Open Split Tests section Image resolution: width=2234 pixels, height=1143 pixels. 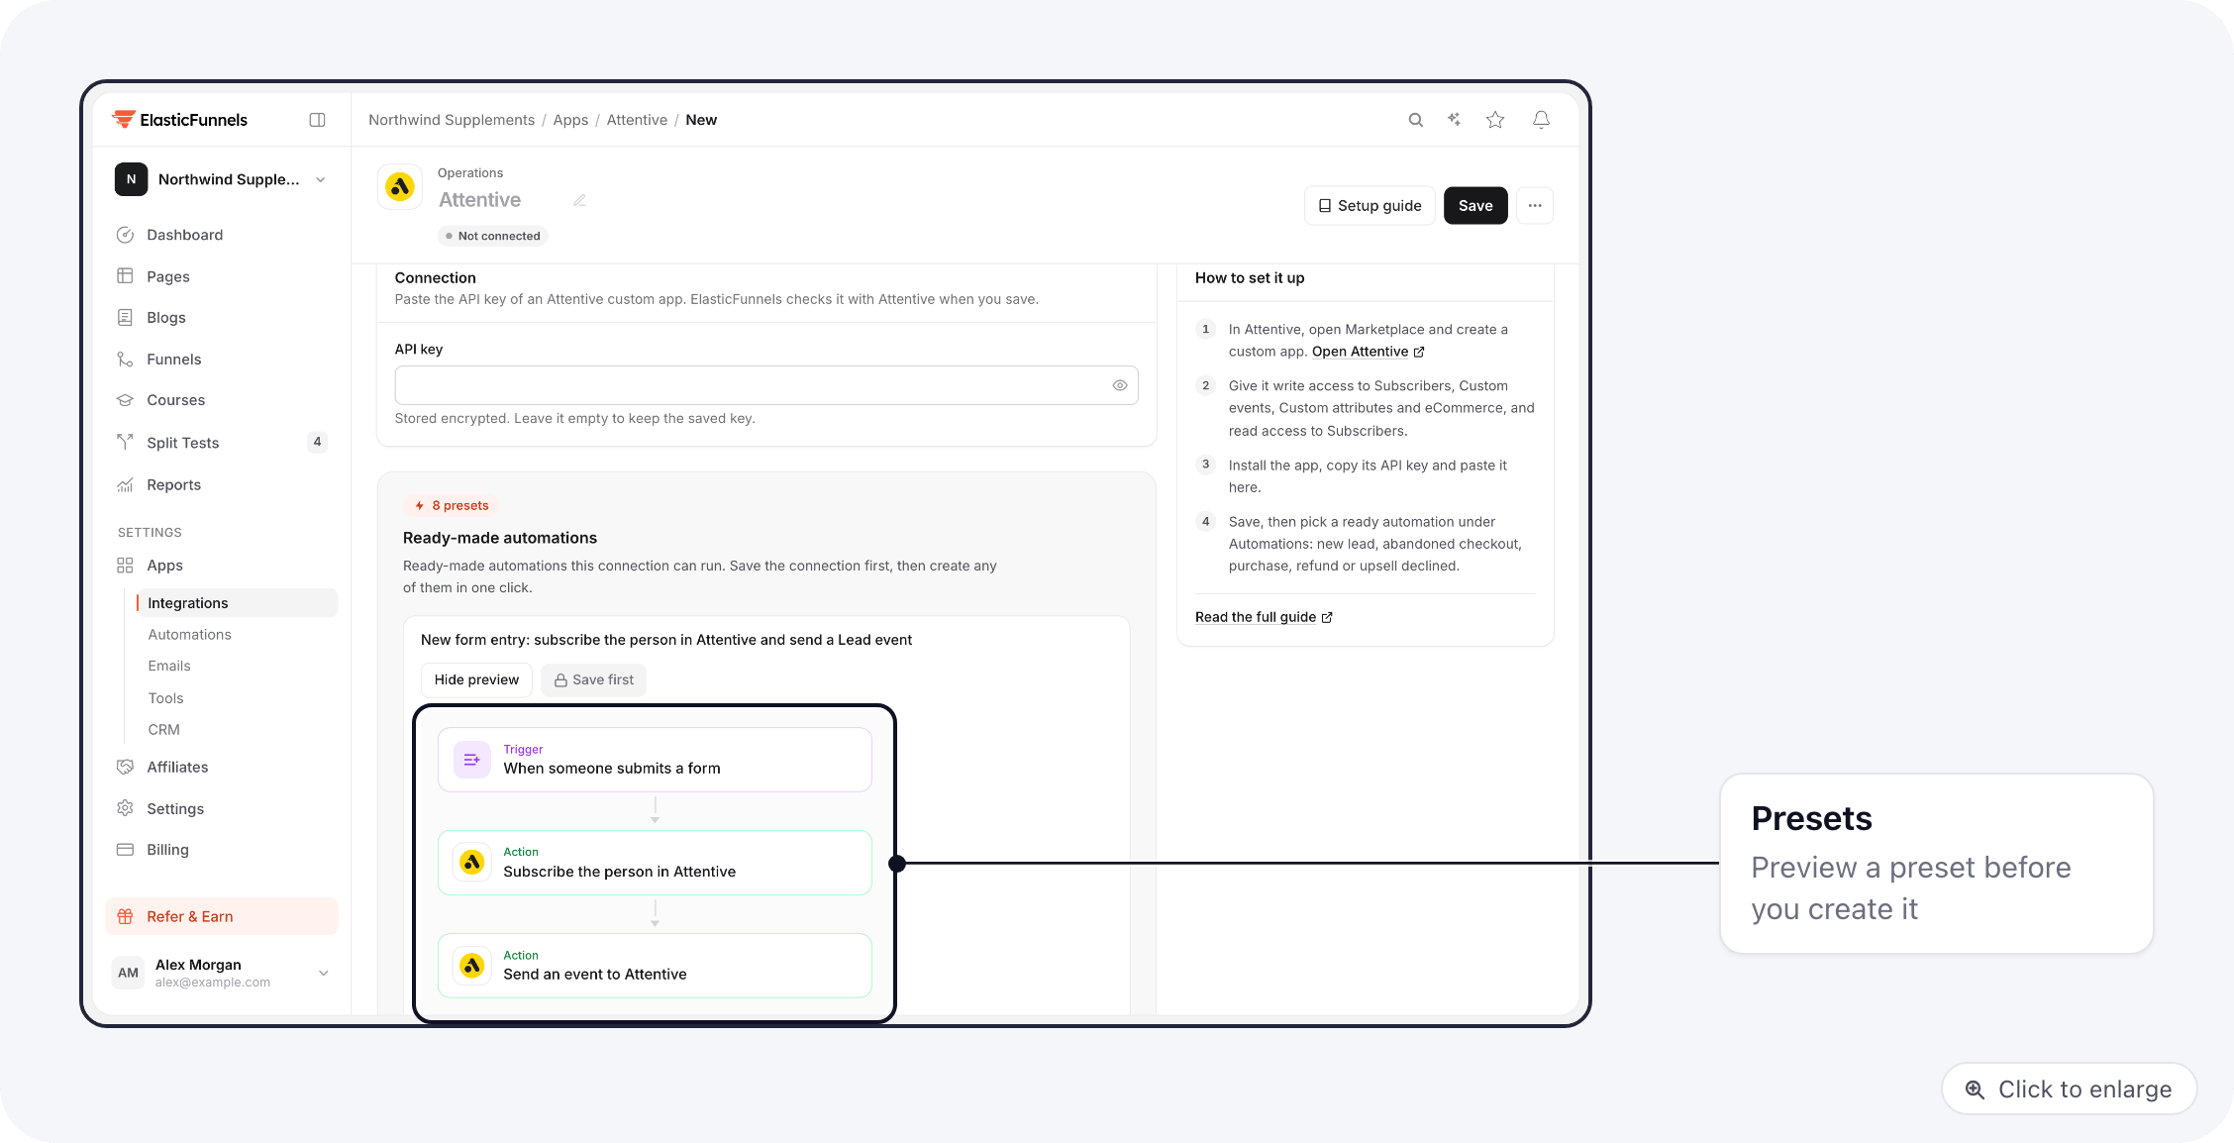coord(222,443)
